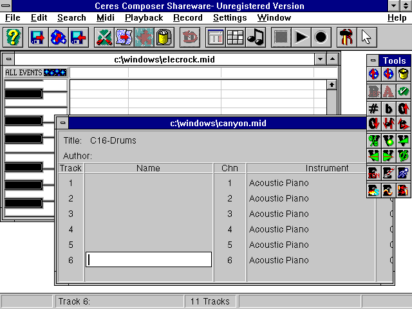
Task: Click the sharp (#) tool in Tools palette
Action: coord(373,108)
